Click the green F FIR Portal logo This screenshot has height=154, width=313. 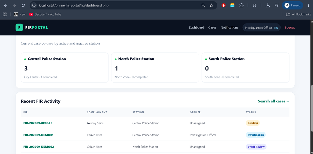(19, 27)
